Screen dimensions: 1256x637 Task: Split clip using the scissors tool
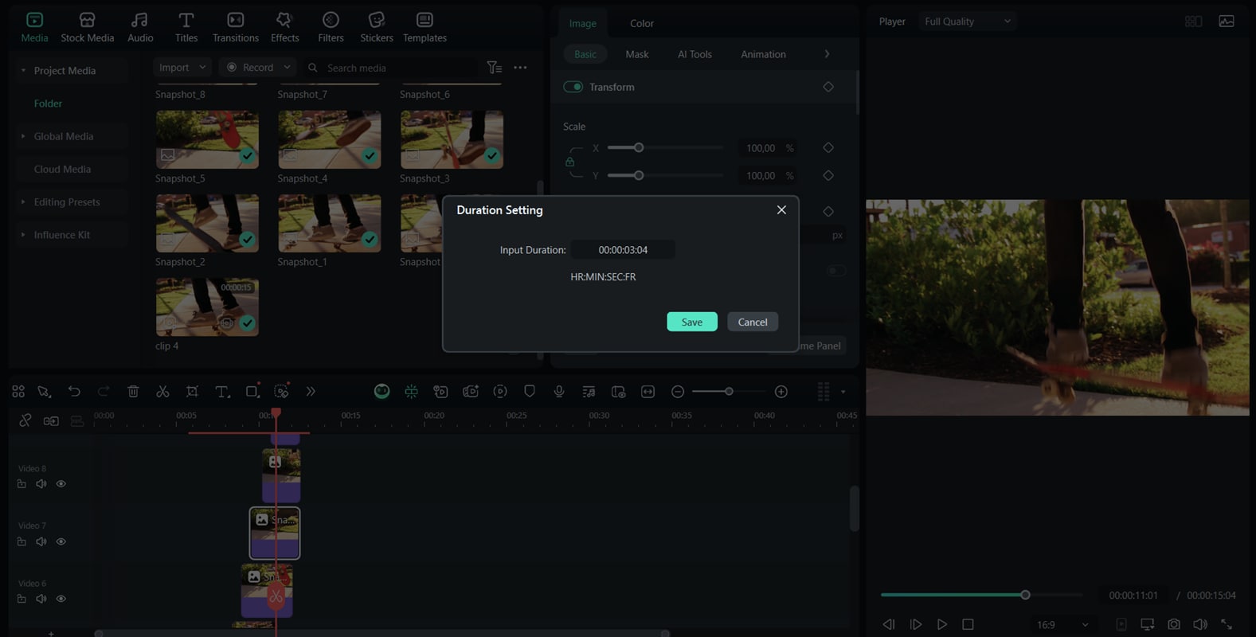click(162, 391)
